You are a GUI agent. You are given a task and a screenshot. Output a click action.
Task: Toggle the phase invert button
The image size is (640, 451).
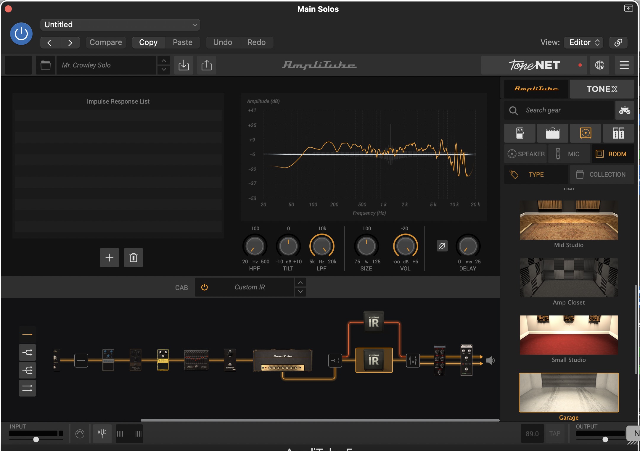pos(442,246)
